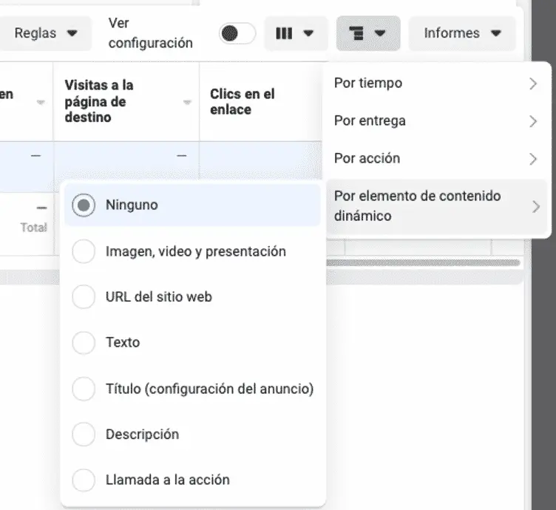Screen dimensions: 556x510
Task: Select Título (configuración del anuncio) option
Action: (x=192, y=389)
